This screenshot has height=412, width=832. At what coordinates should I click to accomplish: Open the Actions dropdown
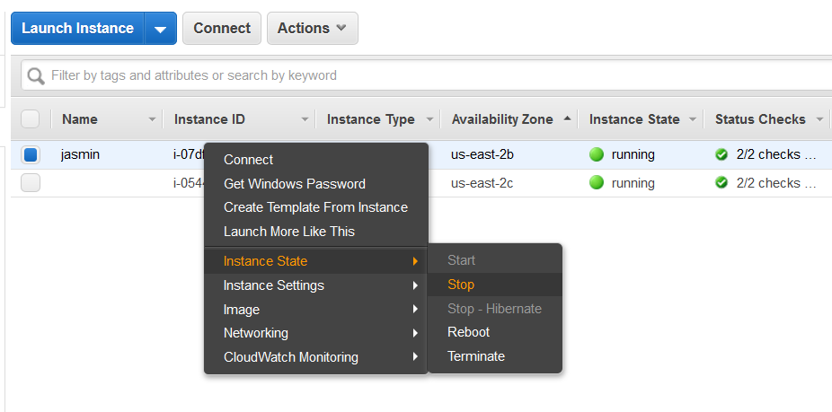click(312, 29)
